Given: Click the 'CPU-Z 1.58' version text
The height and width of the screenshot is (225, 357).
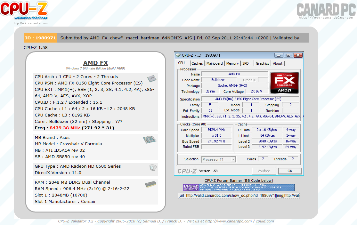Looking at the screenshot, I should click(x=36, y=48).
